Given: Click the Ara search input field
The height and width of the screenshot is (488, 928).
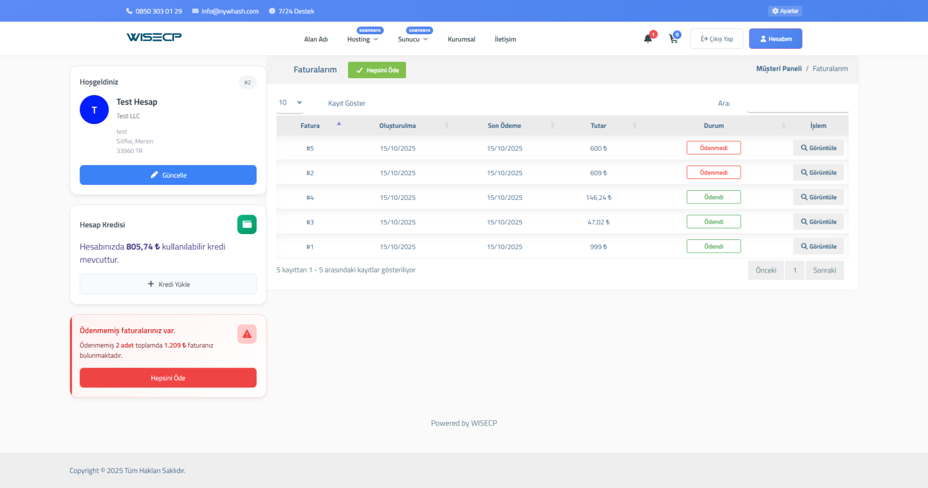Looking at the screenshot, I should pyautogui.click(x=797, y=104).
